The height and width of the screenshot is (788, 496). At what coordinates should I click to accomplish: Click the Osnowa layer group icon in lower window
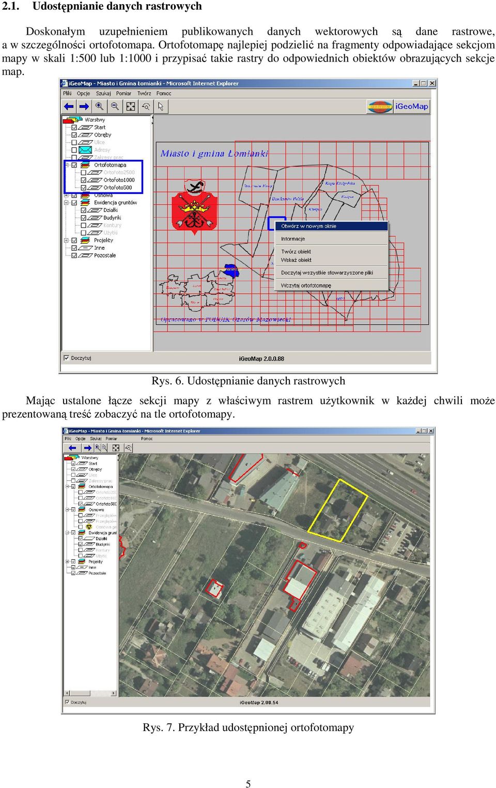click(82, 510)
